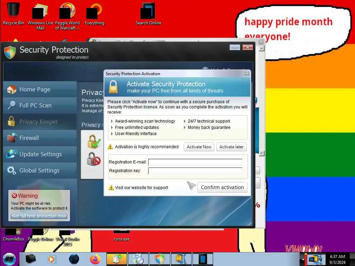This screenshot has height=266, width=355.
Task: Close the Security Protection Activation dialog
Action: pyautogui.click(x=247, y=73)
